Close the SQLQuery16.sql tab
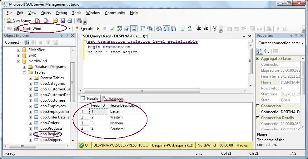 tap(250, 36)
